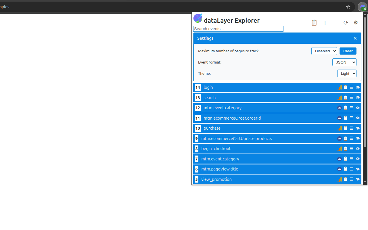The width and height of the screenshot is (368, 230).
Task: Open list icon on mtm.ecommerceCartUpdate.products row
Action: coord(352,139)
